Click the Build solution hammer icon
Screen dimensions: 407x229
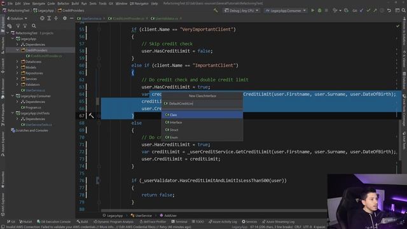216,10
